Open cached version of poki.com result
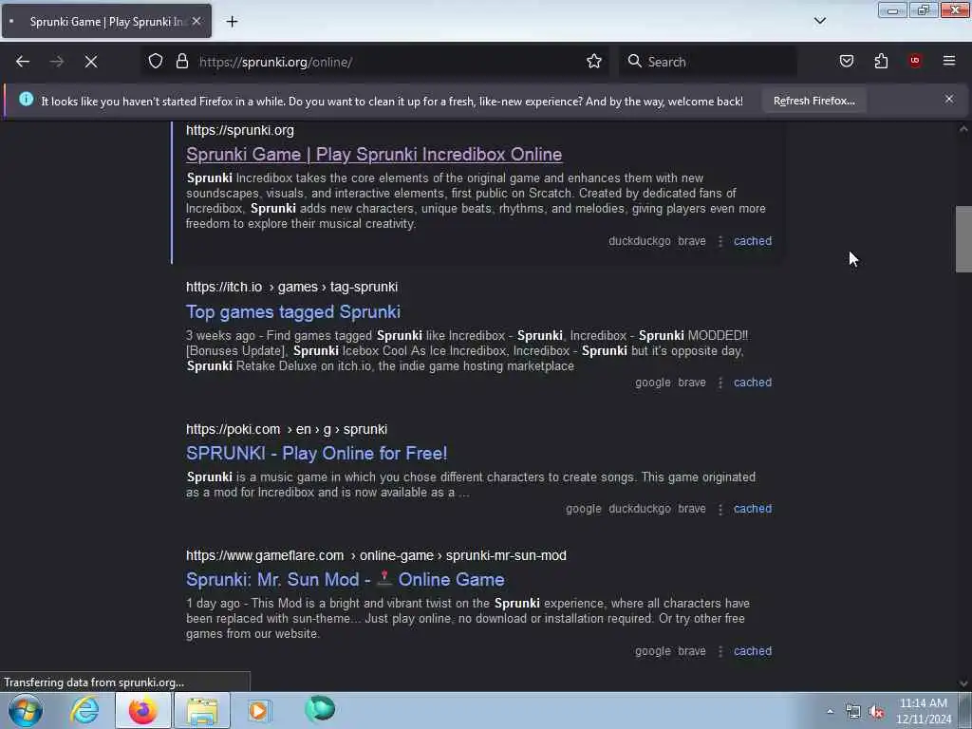The image size is (972, 729). pyautogui.click(x=753, y=509)
